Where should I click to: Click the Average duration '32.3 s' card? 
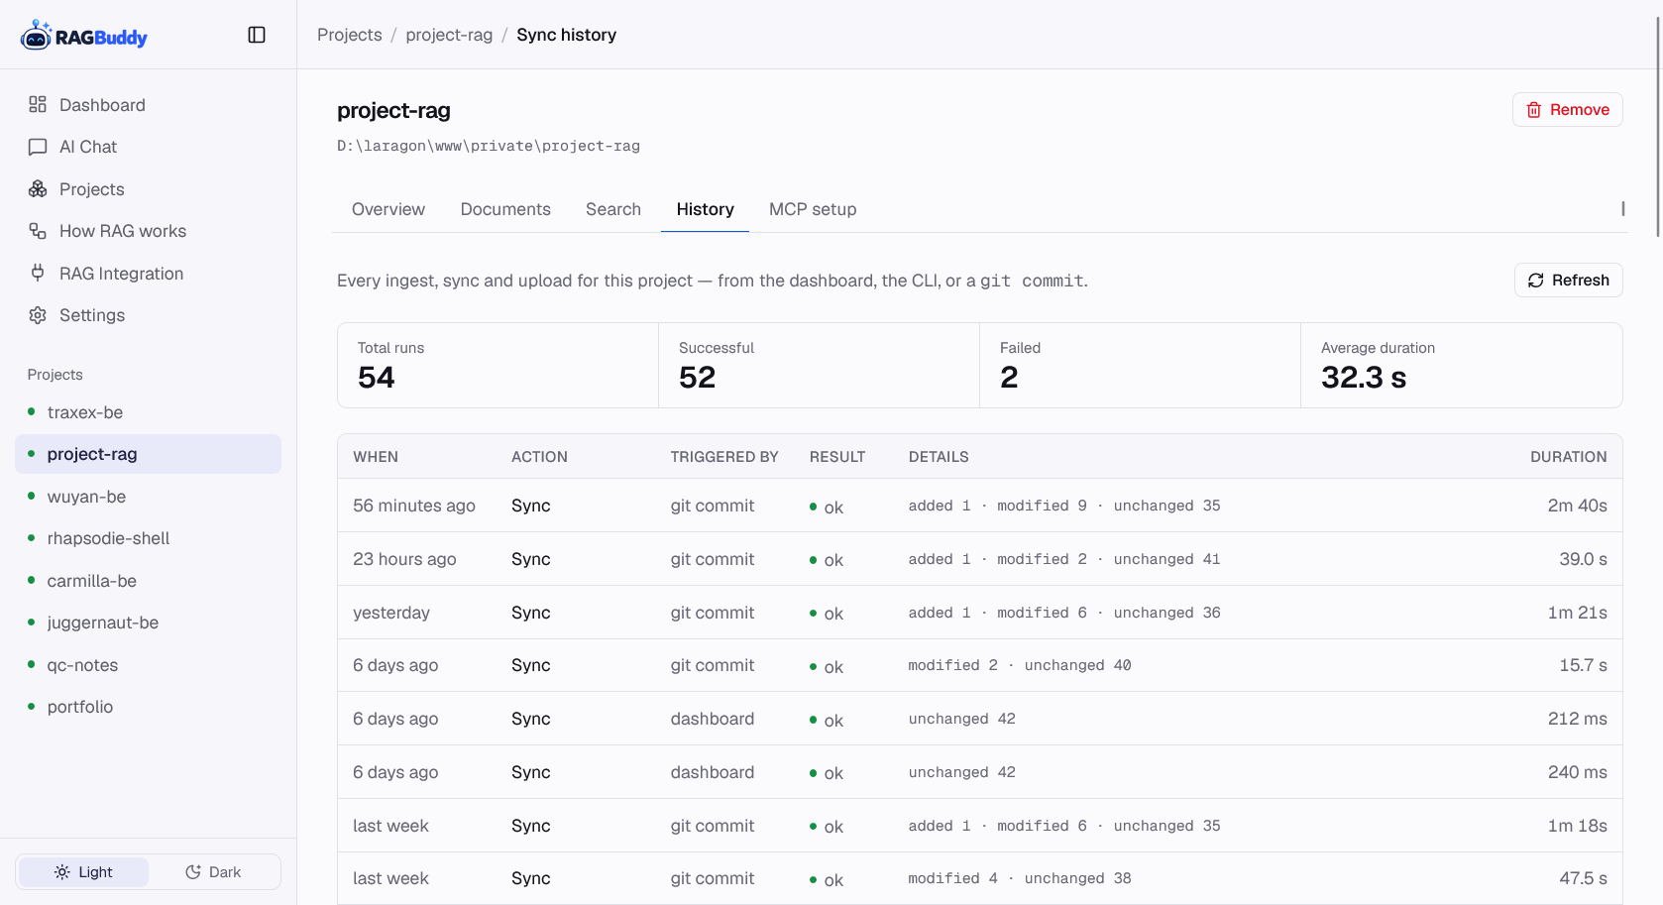click(x=1462, y=366)
